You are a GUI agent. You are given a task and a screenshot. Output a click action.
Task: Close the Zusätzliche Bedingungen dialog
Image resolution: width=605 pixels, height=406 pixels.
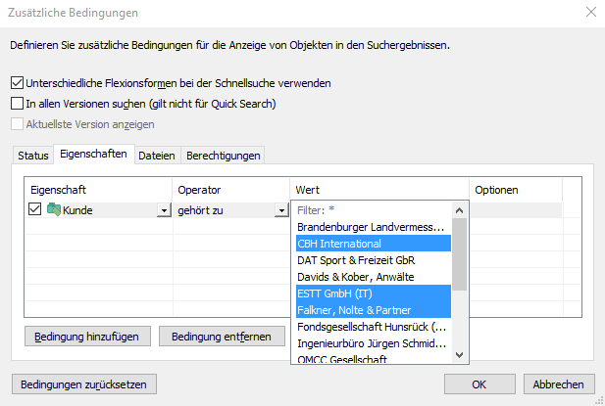pyautogui.click(x=589, y=13)
